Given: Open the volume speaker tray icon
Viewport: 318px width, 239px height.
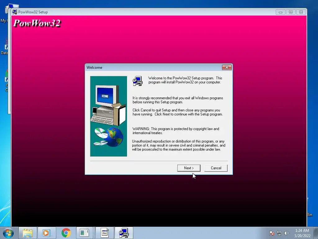Looking at the screenshot, I should (286, 233).
